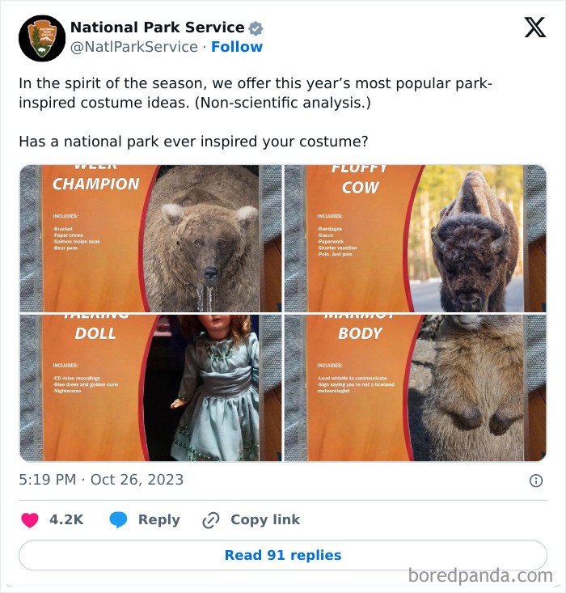566x593 pixels.
Task: Click the Reply label
Action: (x=159, y=519)
